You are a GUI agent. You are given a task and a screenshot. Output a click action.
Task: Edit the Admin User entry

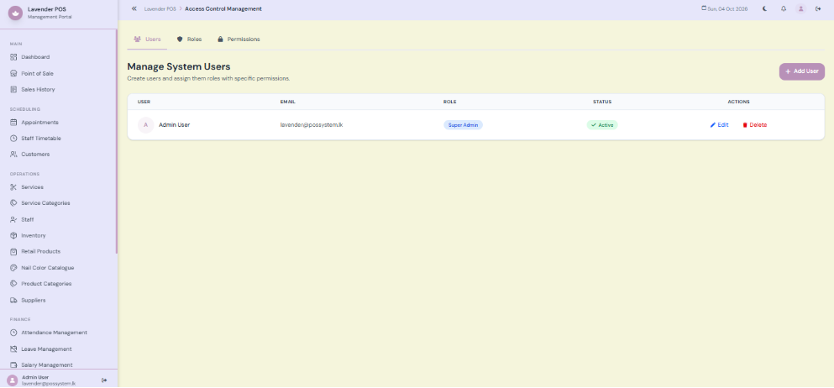pos(719,125)
